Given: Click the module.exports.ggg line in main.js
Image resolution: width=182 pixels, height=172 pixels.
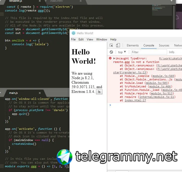Looking at the screenshot, I should point(37,166).
